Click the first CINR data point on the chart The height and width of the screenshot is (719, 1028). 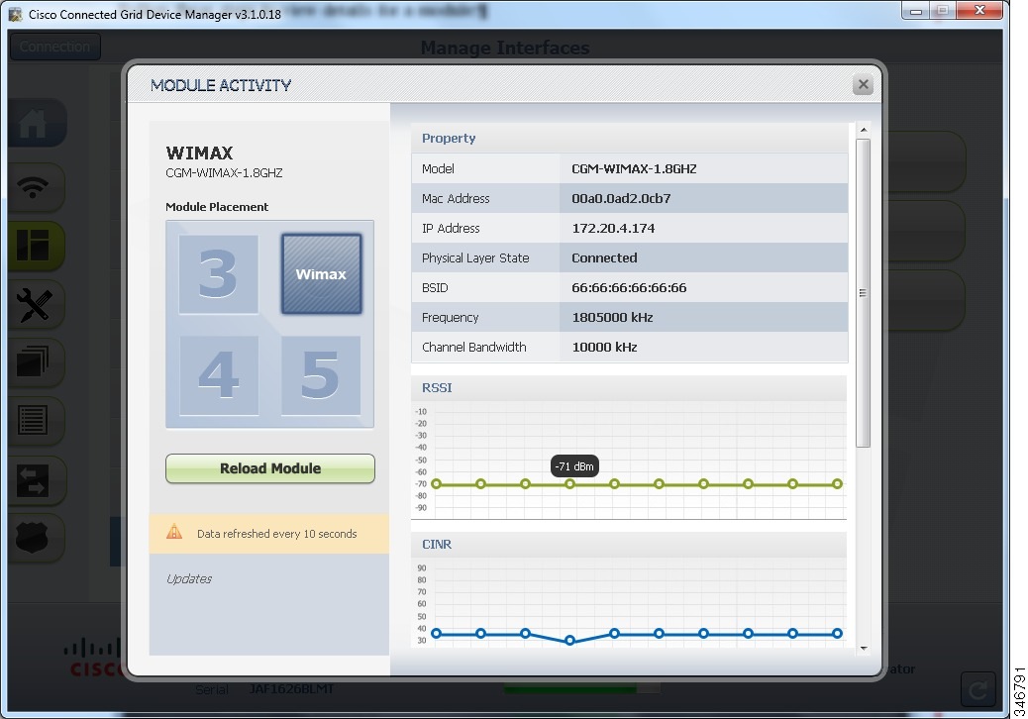click(x=437, y=633)
